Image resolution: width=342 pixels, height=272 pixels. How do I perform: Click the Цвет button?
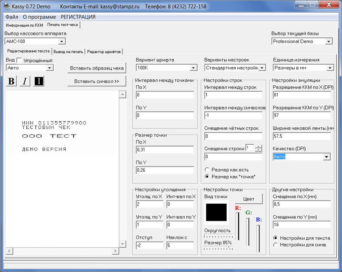click(x=249, y=199)
